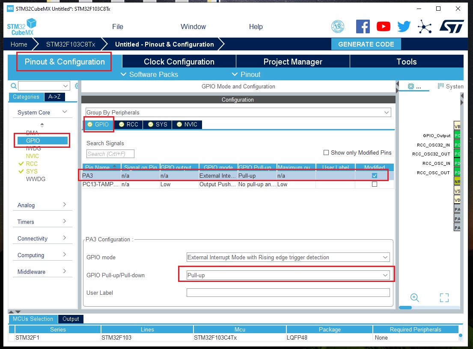Open the File menu

[118, 26]
